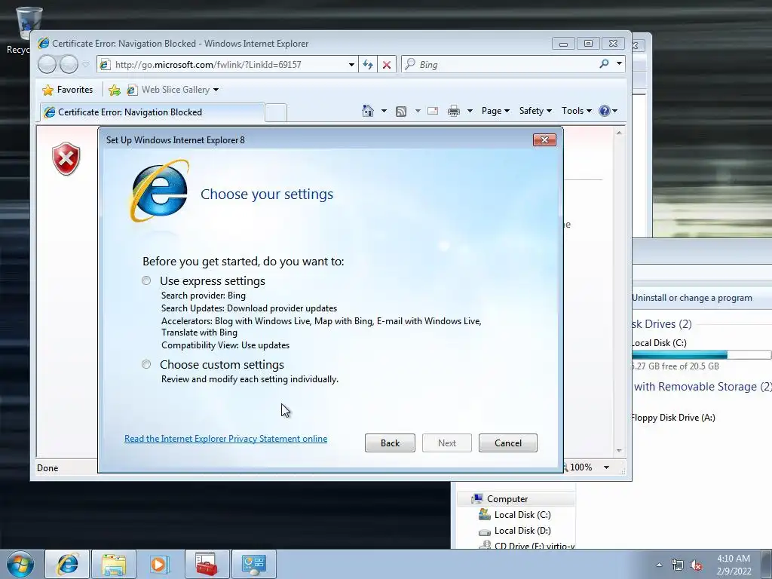Click the IE Back navigation arrow
Image resolution: width=772 pixels, height=579 pixels.
[47, 65]
